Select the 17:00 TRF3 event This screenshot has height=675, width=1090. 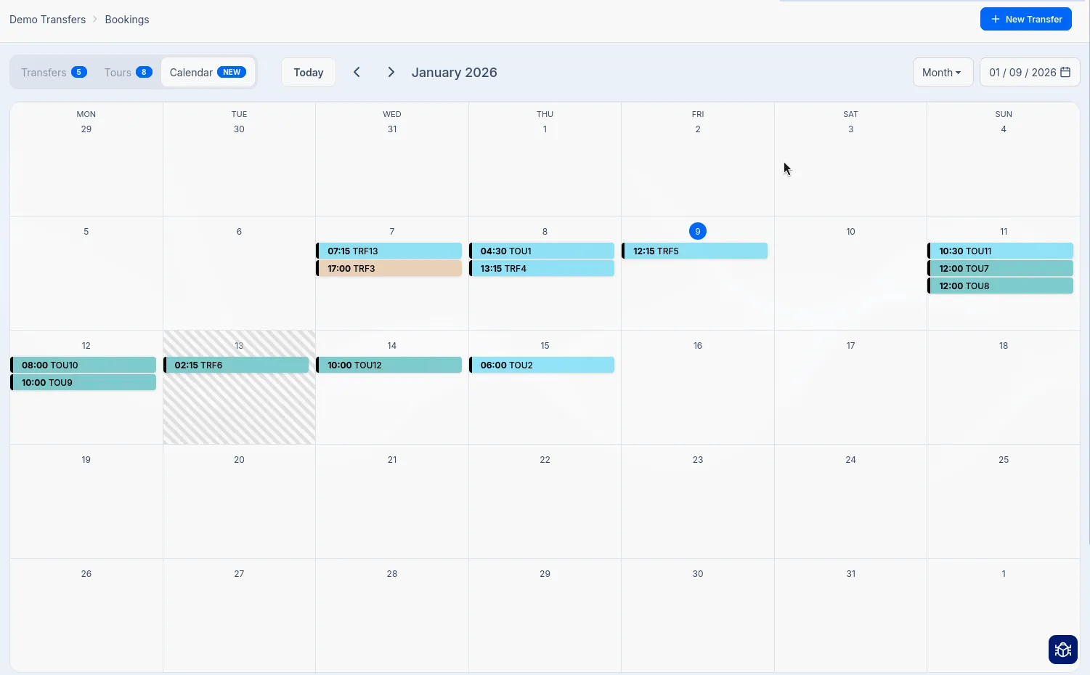pos(389,268)
